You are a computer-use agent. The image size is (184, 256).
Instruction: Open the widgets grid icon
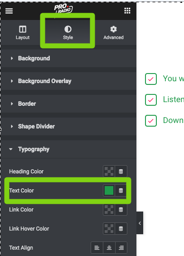pyautogui.click(x=127, y=10)
